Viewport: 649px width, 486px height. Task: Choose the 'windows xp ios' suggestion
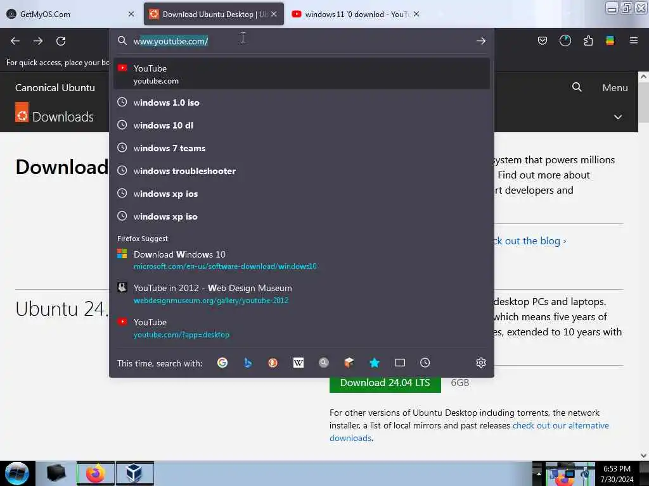coord(301,194)
